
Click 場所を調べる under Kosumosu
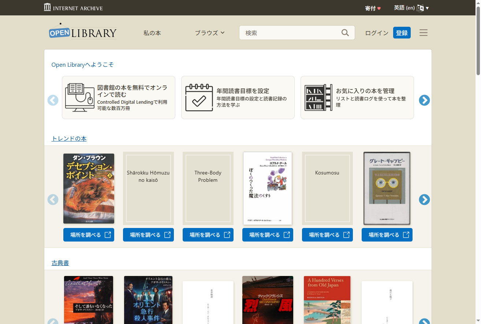327,235
